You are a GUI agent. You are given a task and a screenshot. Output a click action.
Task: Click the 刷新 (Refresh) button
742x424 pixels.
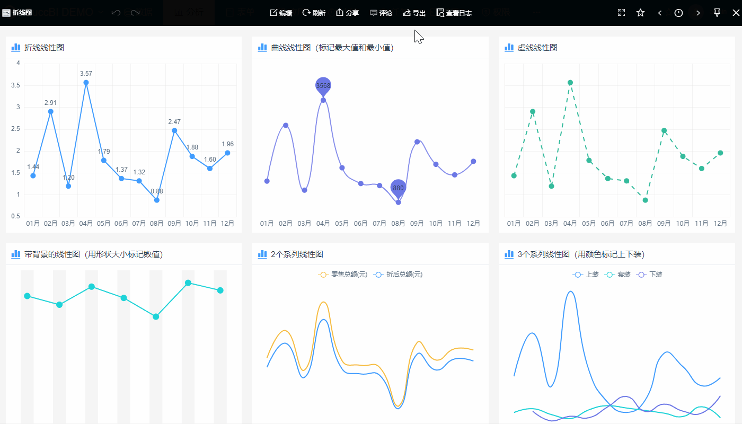(314, 13)
